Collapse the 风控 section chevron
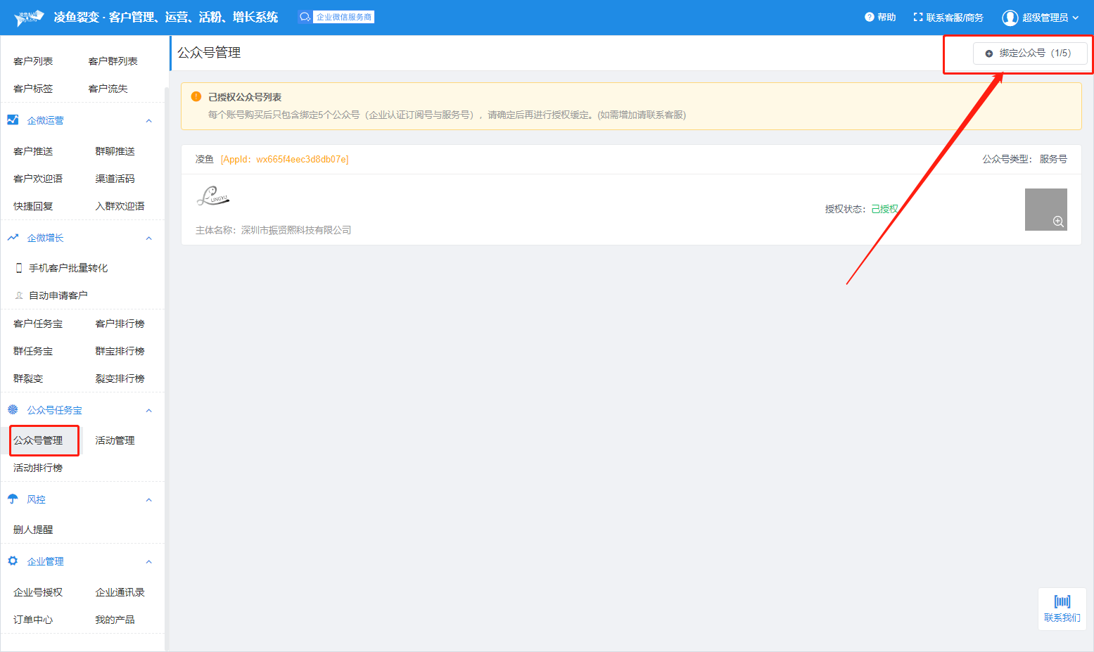The width and height of the screenshot is (1094, 652). click(148, 500)
